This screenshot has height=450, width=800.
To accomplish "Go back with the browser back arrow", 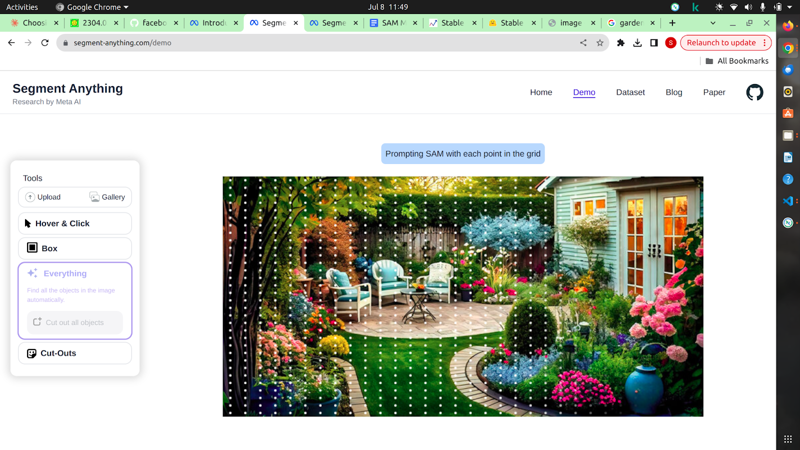I will pos(11,43).
